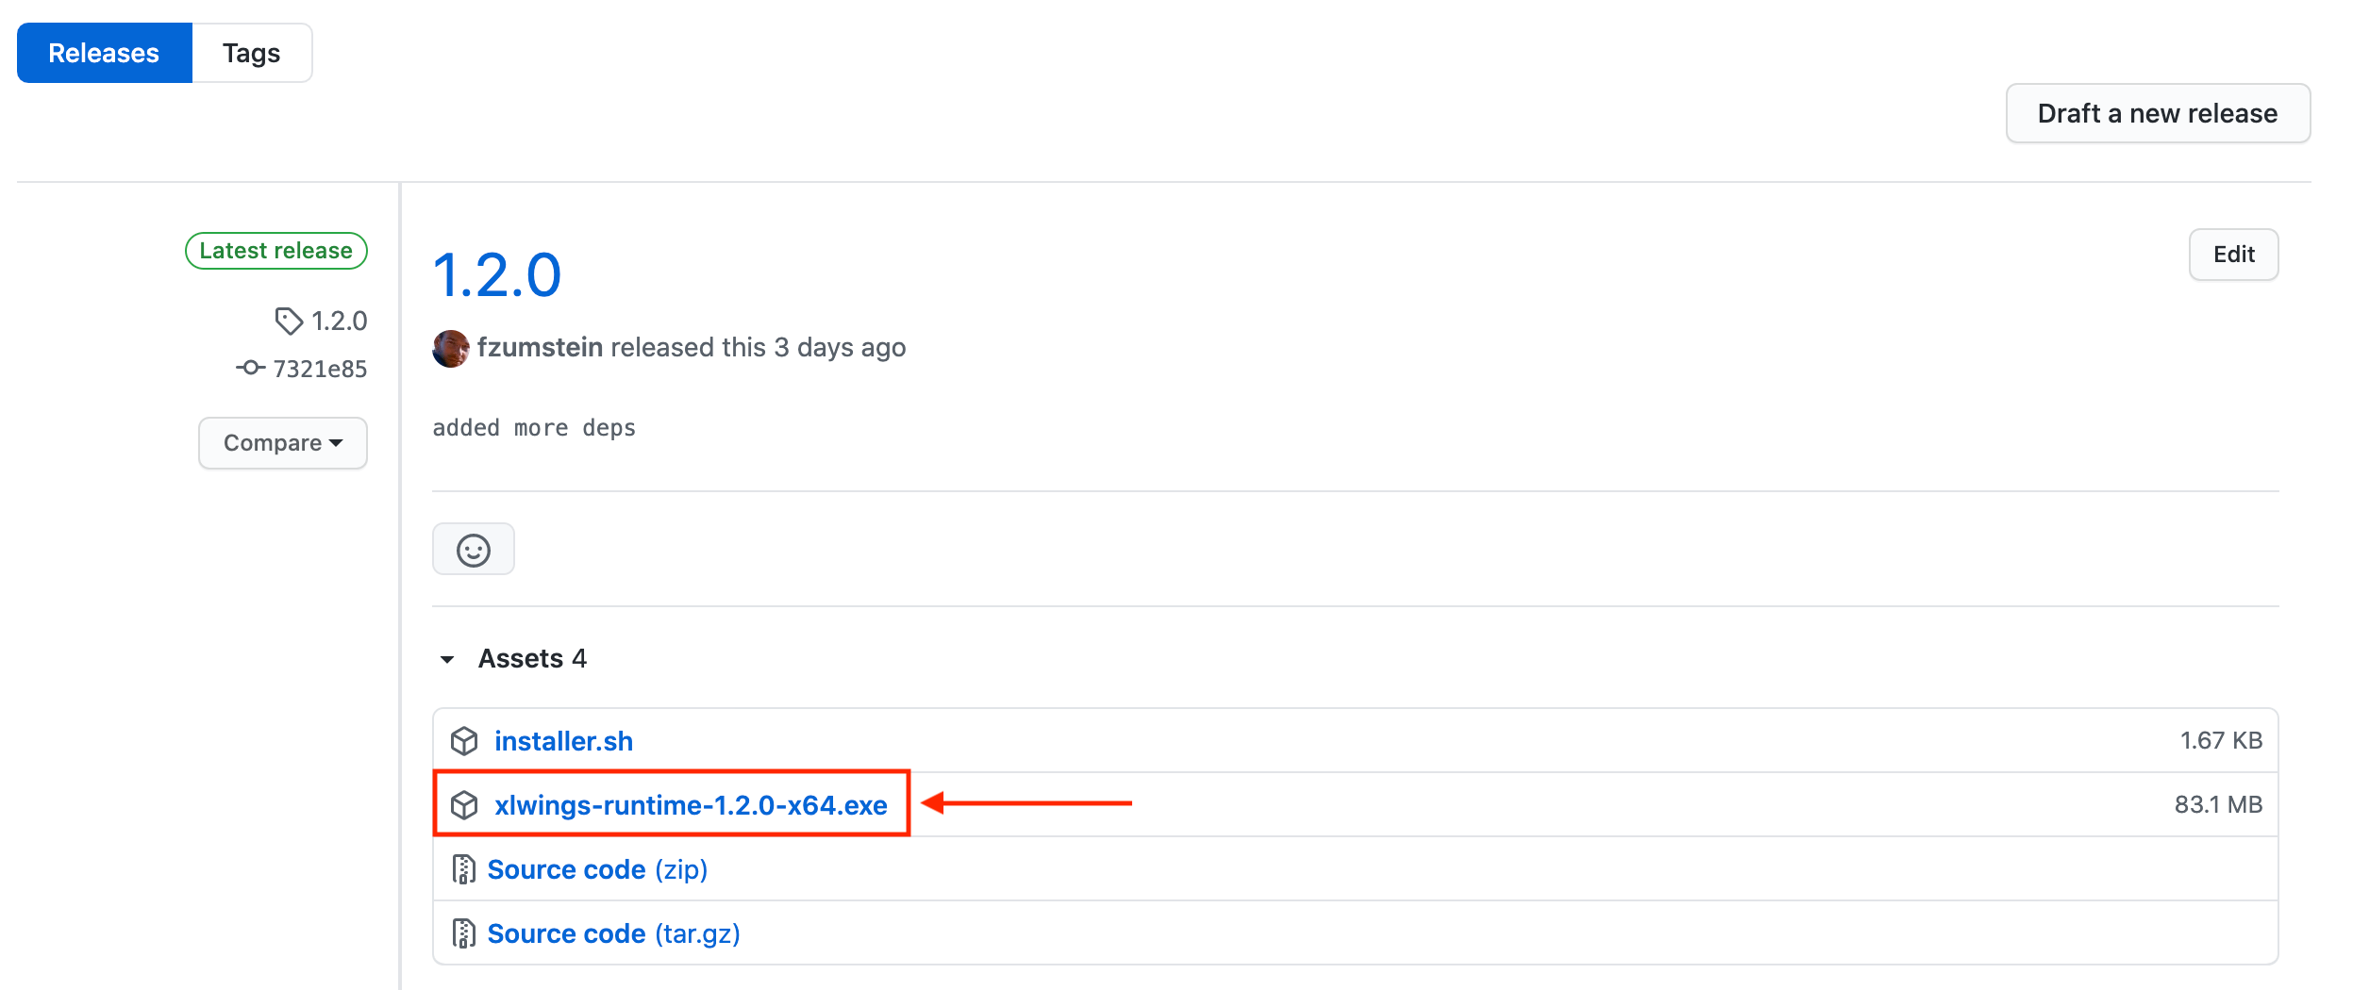Open the 1.2.0 release title link
This screenshot has height=990, width=2353.
coord(497,275)
